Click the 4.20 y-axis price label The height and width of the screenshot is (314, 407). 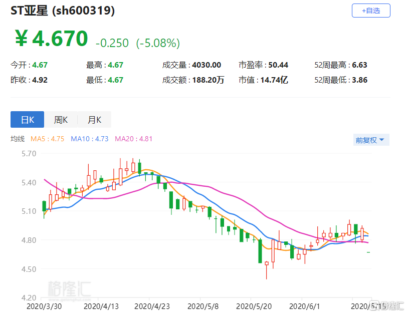[x=29, y=298]
